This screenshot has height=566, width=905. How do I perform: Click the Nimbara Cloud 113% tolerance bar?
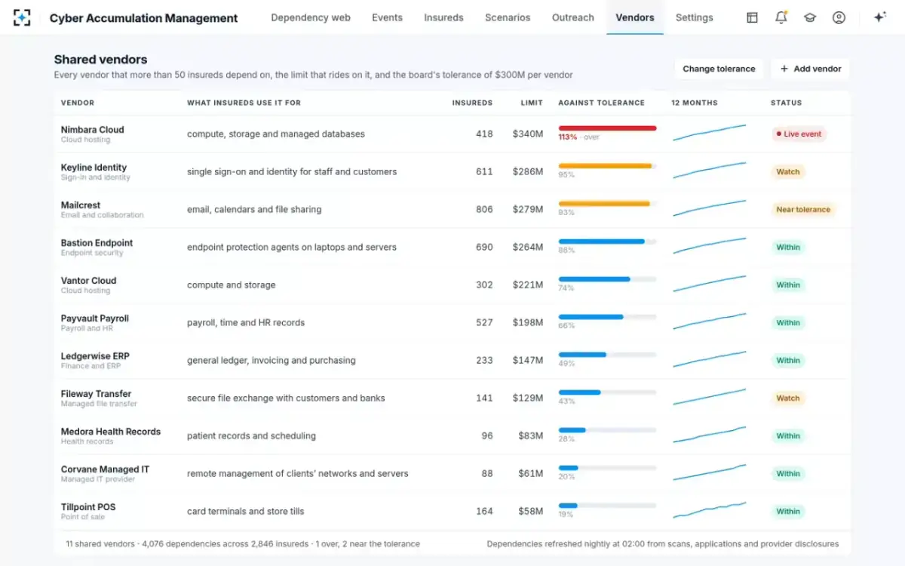pyautogui.click(x=607, y=128)
